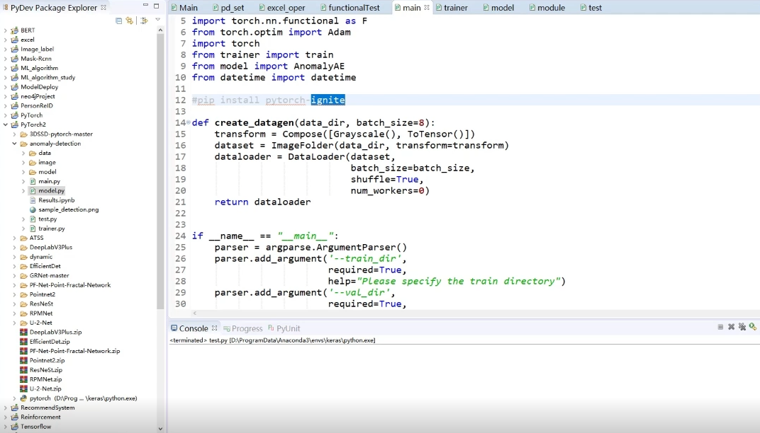Screen dimensions: 760x433
Task: Click the green rerun console icon
Action: (x=752, y=327)
